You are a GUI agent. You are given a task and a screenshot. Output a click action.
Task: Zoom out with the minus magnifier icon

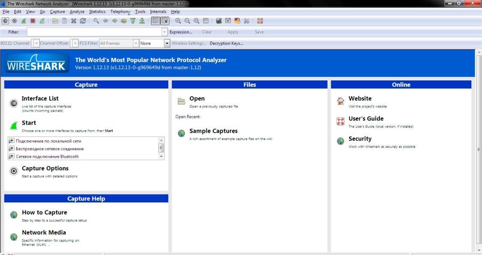pos(187,21)
